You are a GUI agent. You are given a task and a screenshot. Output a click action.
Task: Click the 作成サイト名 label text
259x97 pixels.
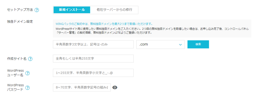pyautogui.click(x=17, y=59)
